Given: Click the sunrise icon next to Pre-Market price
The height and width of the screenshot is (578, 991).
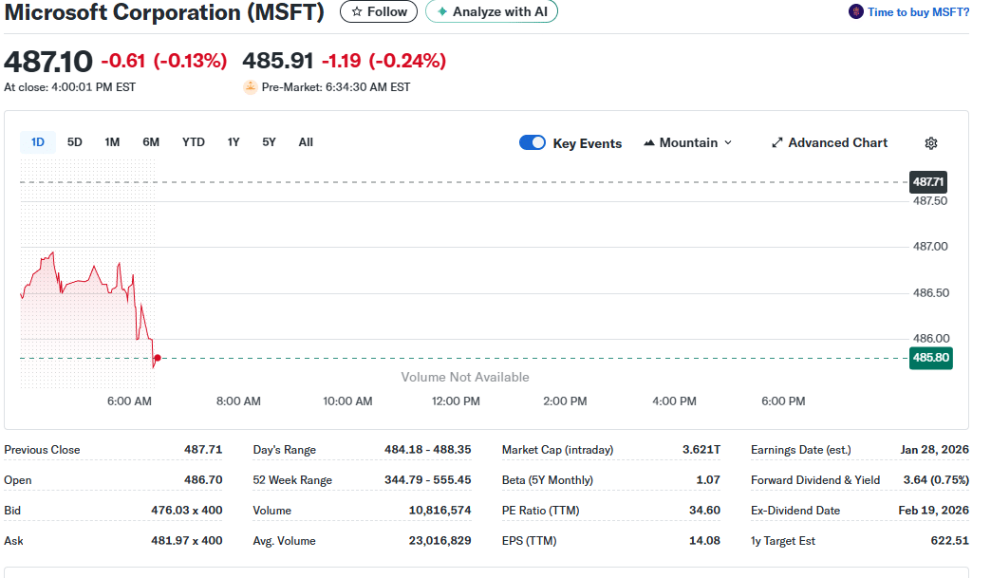Looking at the screenshot, I should 250,86.
